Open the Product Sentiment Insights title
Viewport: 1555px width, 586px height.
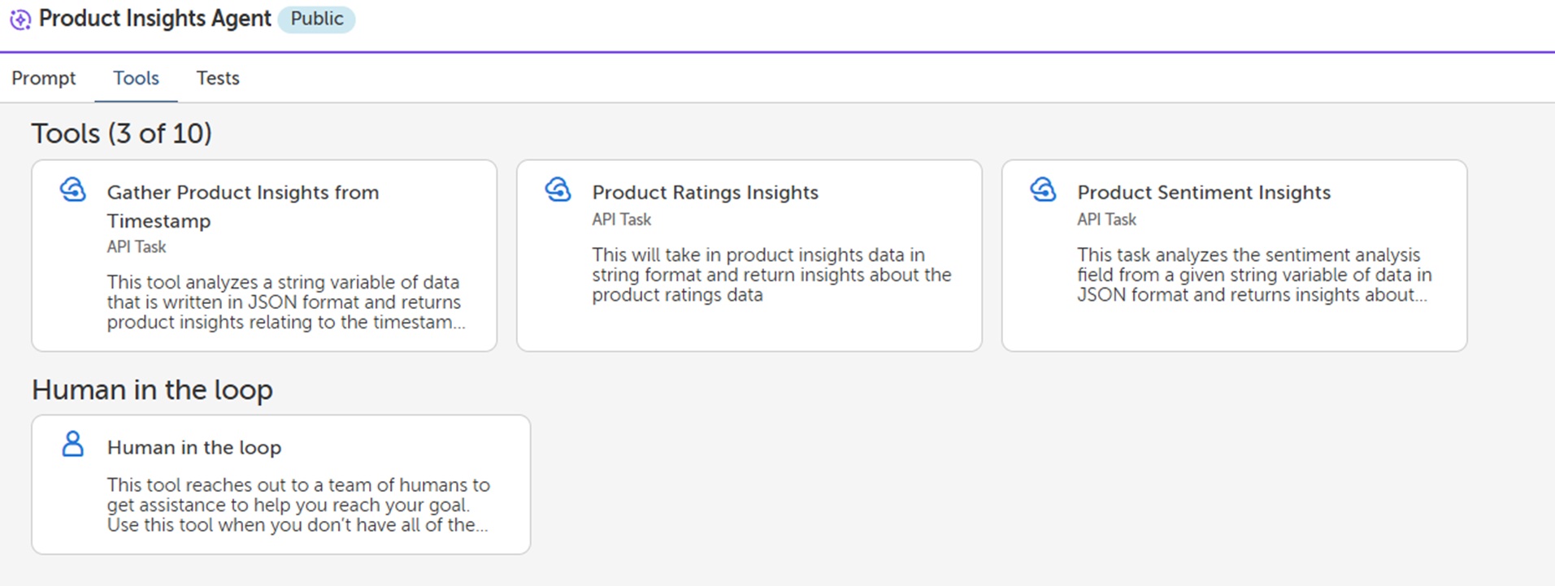1204,193
